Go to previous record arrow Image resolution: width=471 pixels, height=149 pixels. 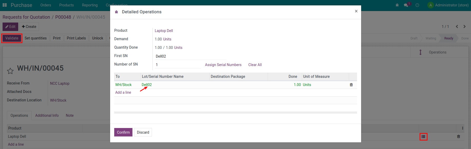pos(457,27)
